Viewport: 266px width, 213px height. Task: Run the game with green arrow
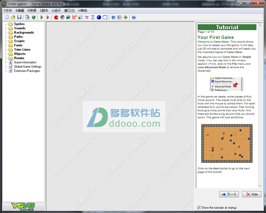tap(42, 17)
